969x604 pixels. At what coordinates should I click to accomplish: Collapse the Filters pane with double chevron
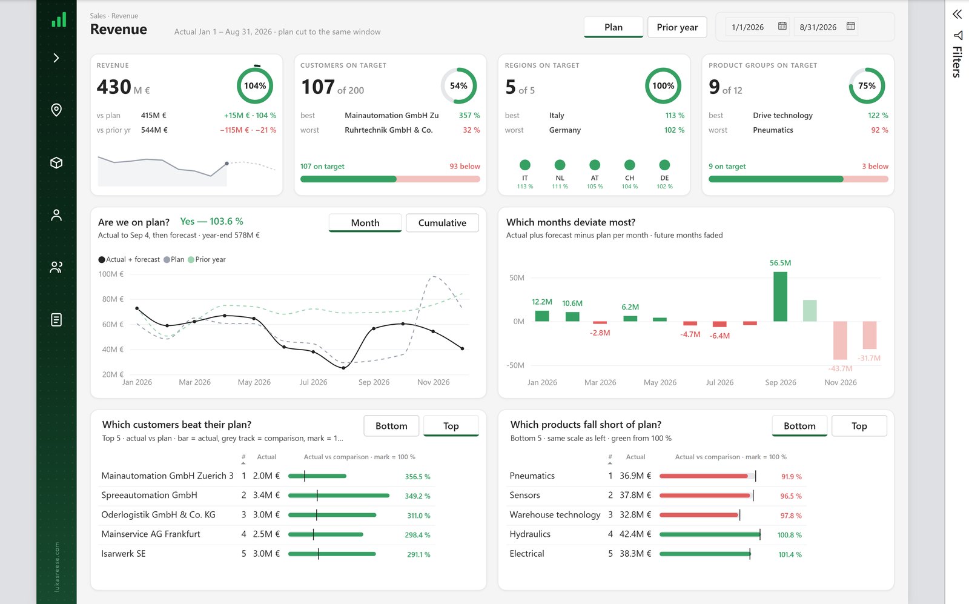click(x=957, y=14)
